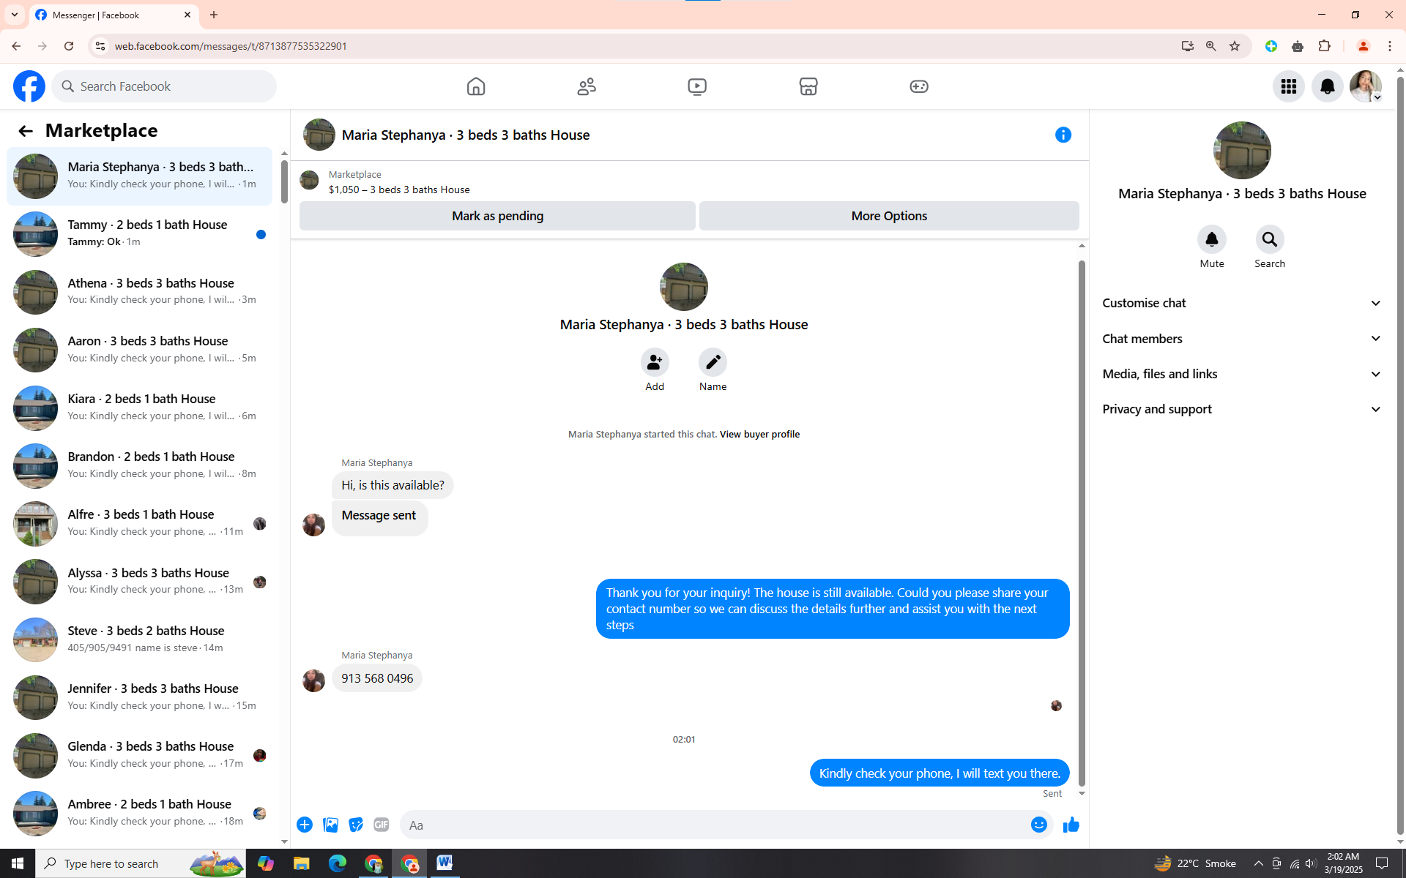The height and width of the screenshot is (878, 1406).
Task: Open Steve 3 beds 2 baths chat
Action: [x=139, y=639]
